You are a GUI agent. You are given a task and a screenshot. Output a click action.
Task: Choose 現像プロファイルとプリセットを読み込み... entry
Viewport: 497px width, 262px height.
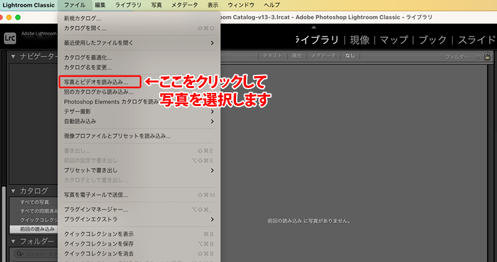pyautogui.click(x=139, y=136)
